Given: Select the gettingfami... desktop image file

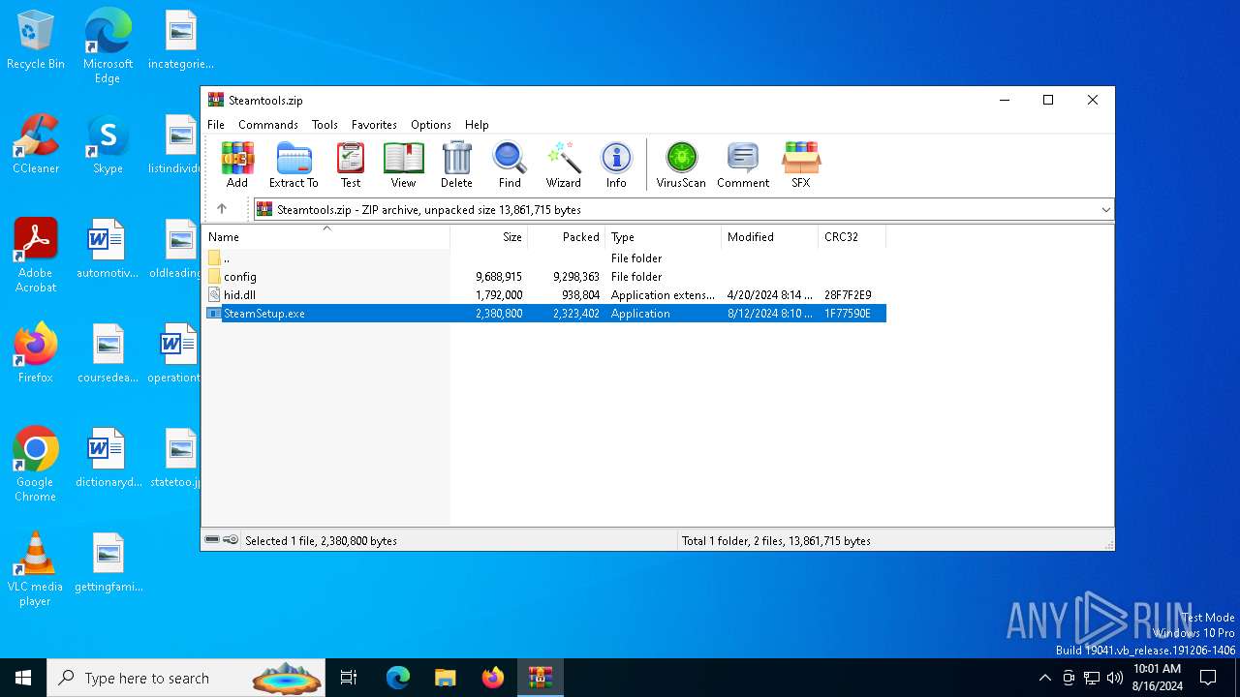Looking at the screenshot, I should pos(108,562).
